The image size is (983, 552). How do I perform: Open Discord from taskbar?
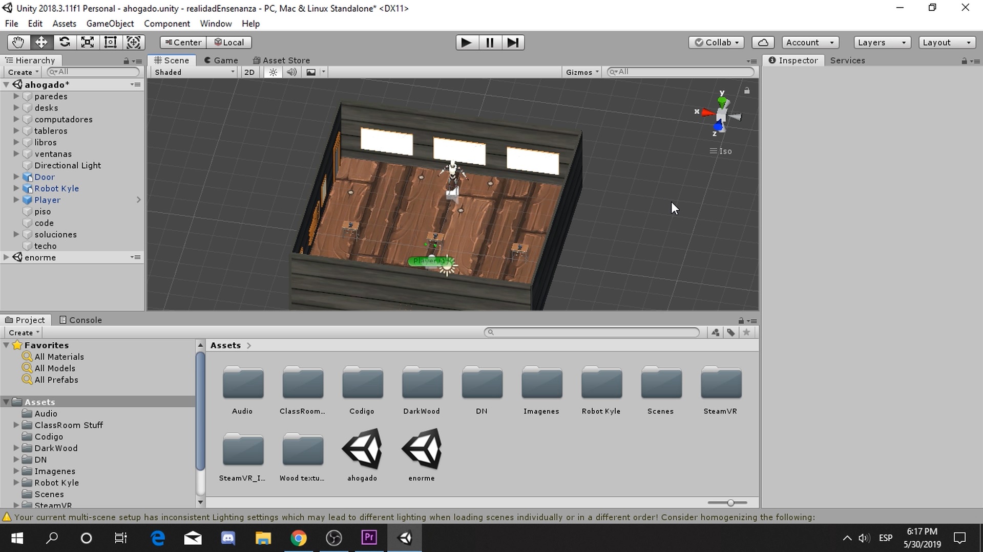[x=228, y=538]
